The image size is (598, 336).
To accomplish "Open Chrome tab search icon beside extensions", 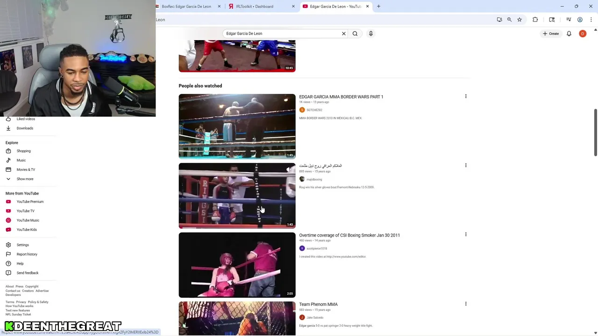I will click(552, 20).
